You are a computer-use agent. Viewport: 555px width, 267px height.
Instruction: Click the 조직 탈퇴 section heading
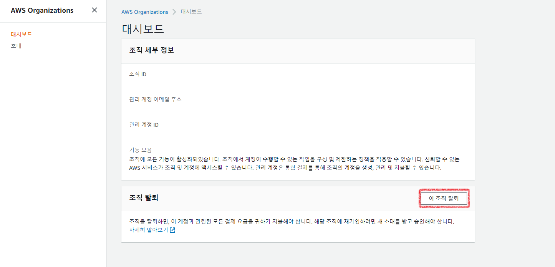pos(144,198)
